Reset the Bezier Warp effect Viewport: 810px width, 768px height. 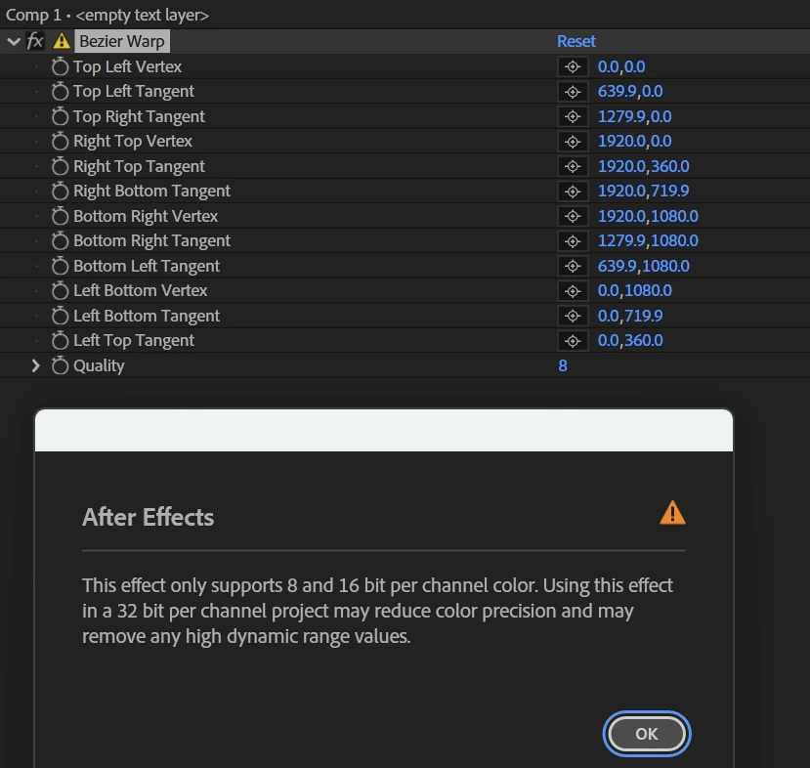[576, 41]
